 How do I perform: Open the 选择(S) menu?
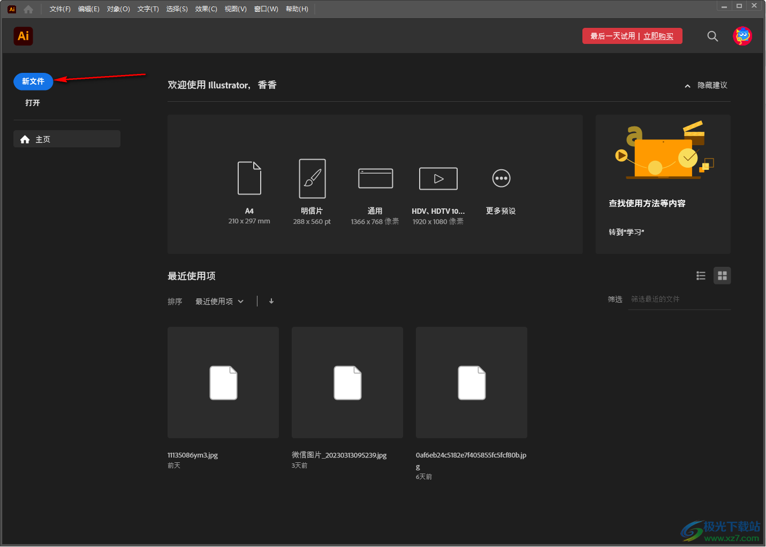coord(177,9)
